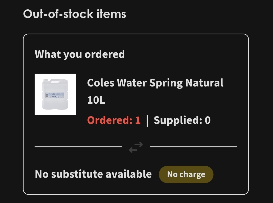Click the divider line right of swap arrows
273x203 pixels.
[x=193, y=146]
